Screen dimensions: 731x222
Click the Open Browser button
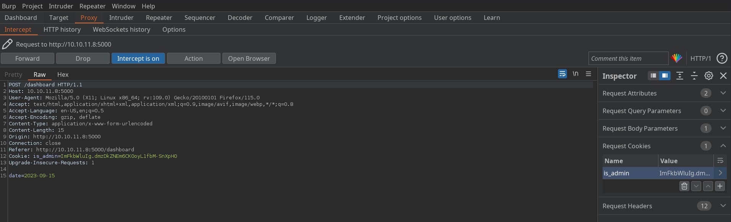[x=249, y=58]
